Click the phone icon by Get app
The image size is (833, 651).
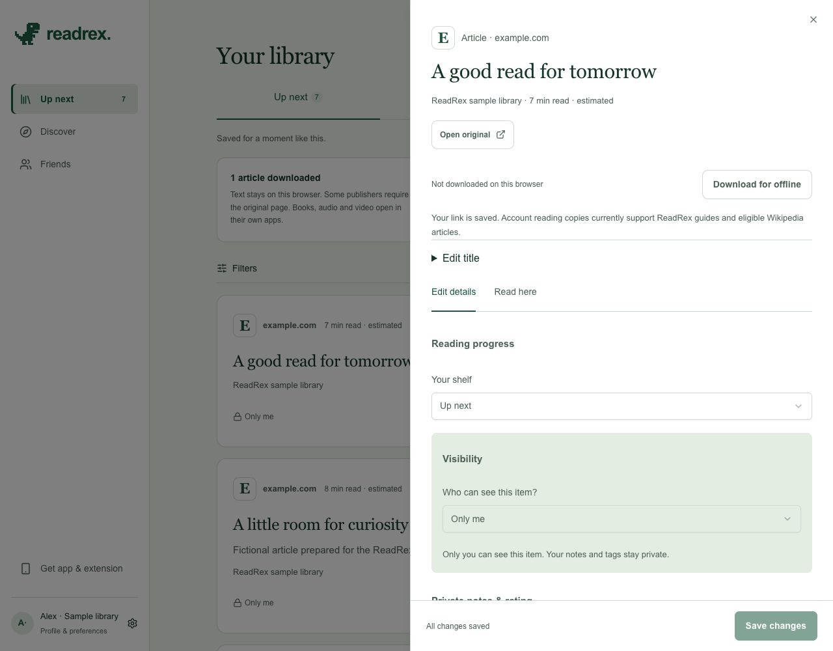pos(25,568)
